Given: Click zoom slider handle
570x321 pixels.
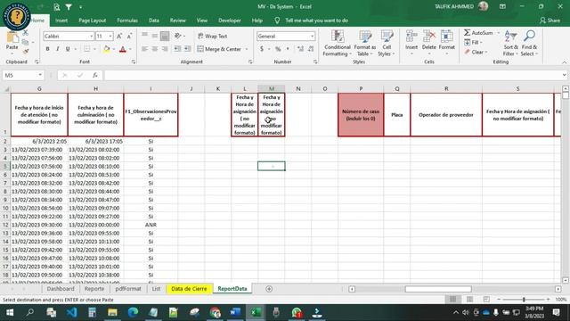Looking at the screenshot, I should click(x=524, y=300).
